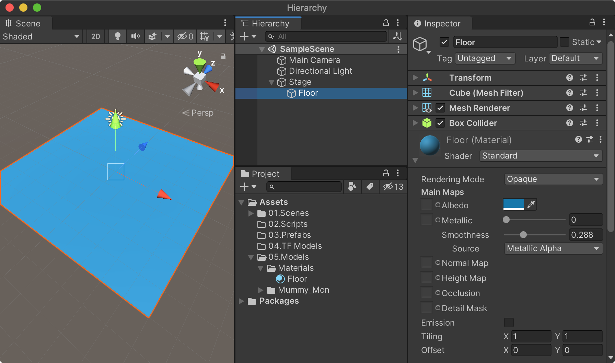The width and height of the screenshot is (615, 363).
Task: Click the hidden objects eye icon in Scene toolbar
Action: click(185, 36)
